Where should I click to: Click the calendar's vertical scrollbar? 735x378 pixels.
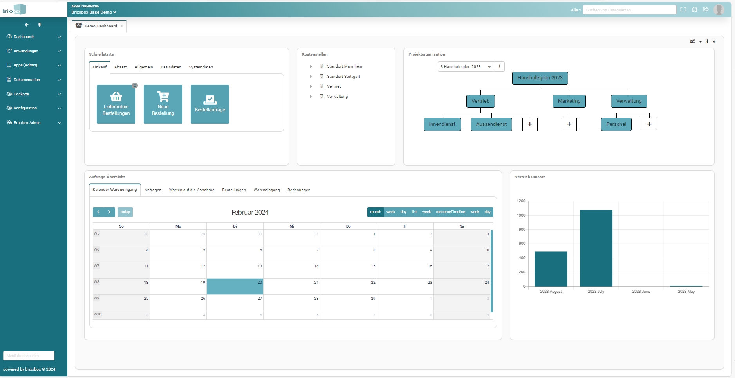point(492,271)
